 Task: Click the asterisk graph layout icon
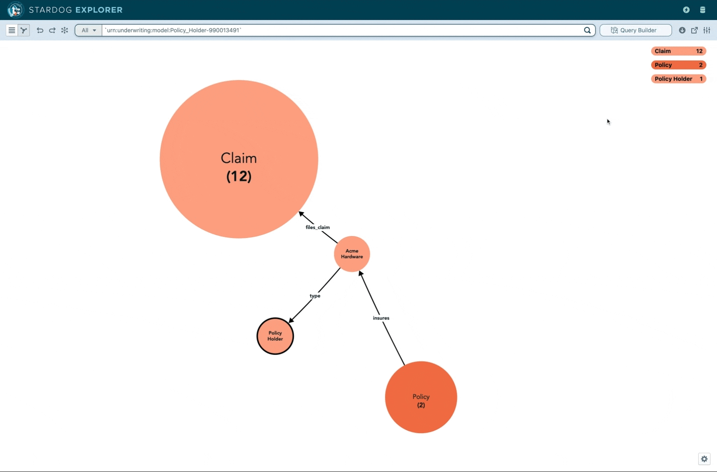(65, 30)
